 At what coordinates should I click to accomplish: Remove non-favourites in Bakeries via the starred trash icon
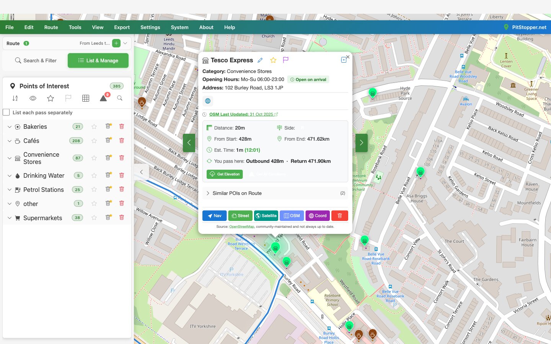coord(108,126)
